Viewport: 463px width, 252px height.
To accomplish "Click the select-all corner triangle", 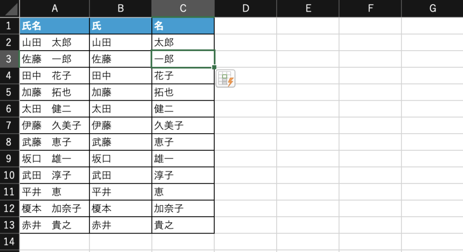I will point(10,8).
